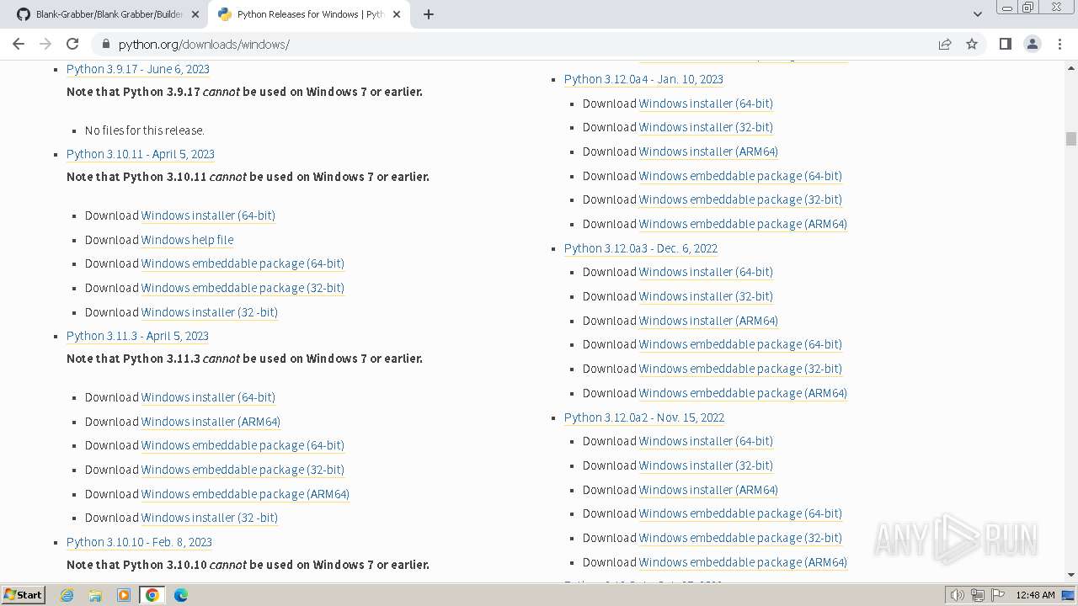Image resolution: width=1078 pixels, height=606 pixels.
Task: View site information lock icon
Action: 105,44
